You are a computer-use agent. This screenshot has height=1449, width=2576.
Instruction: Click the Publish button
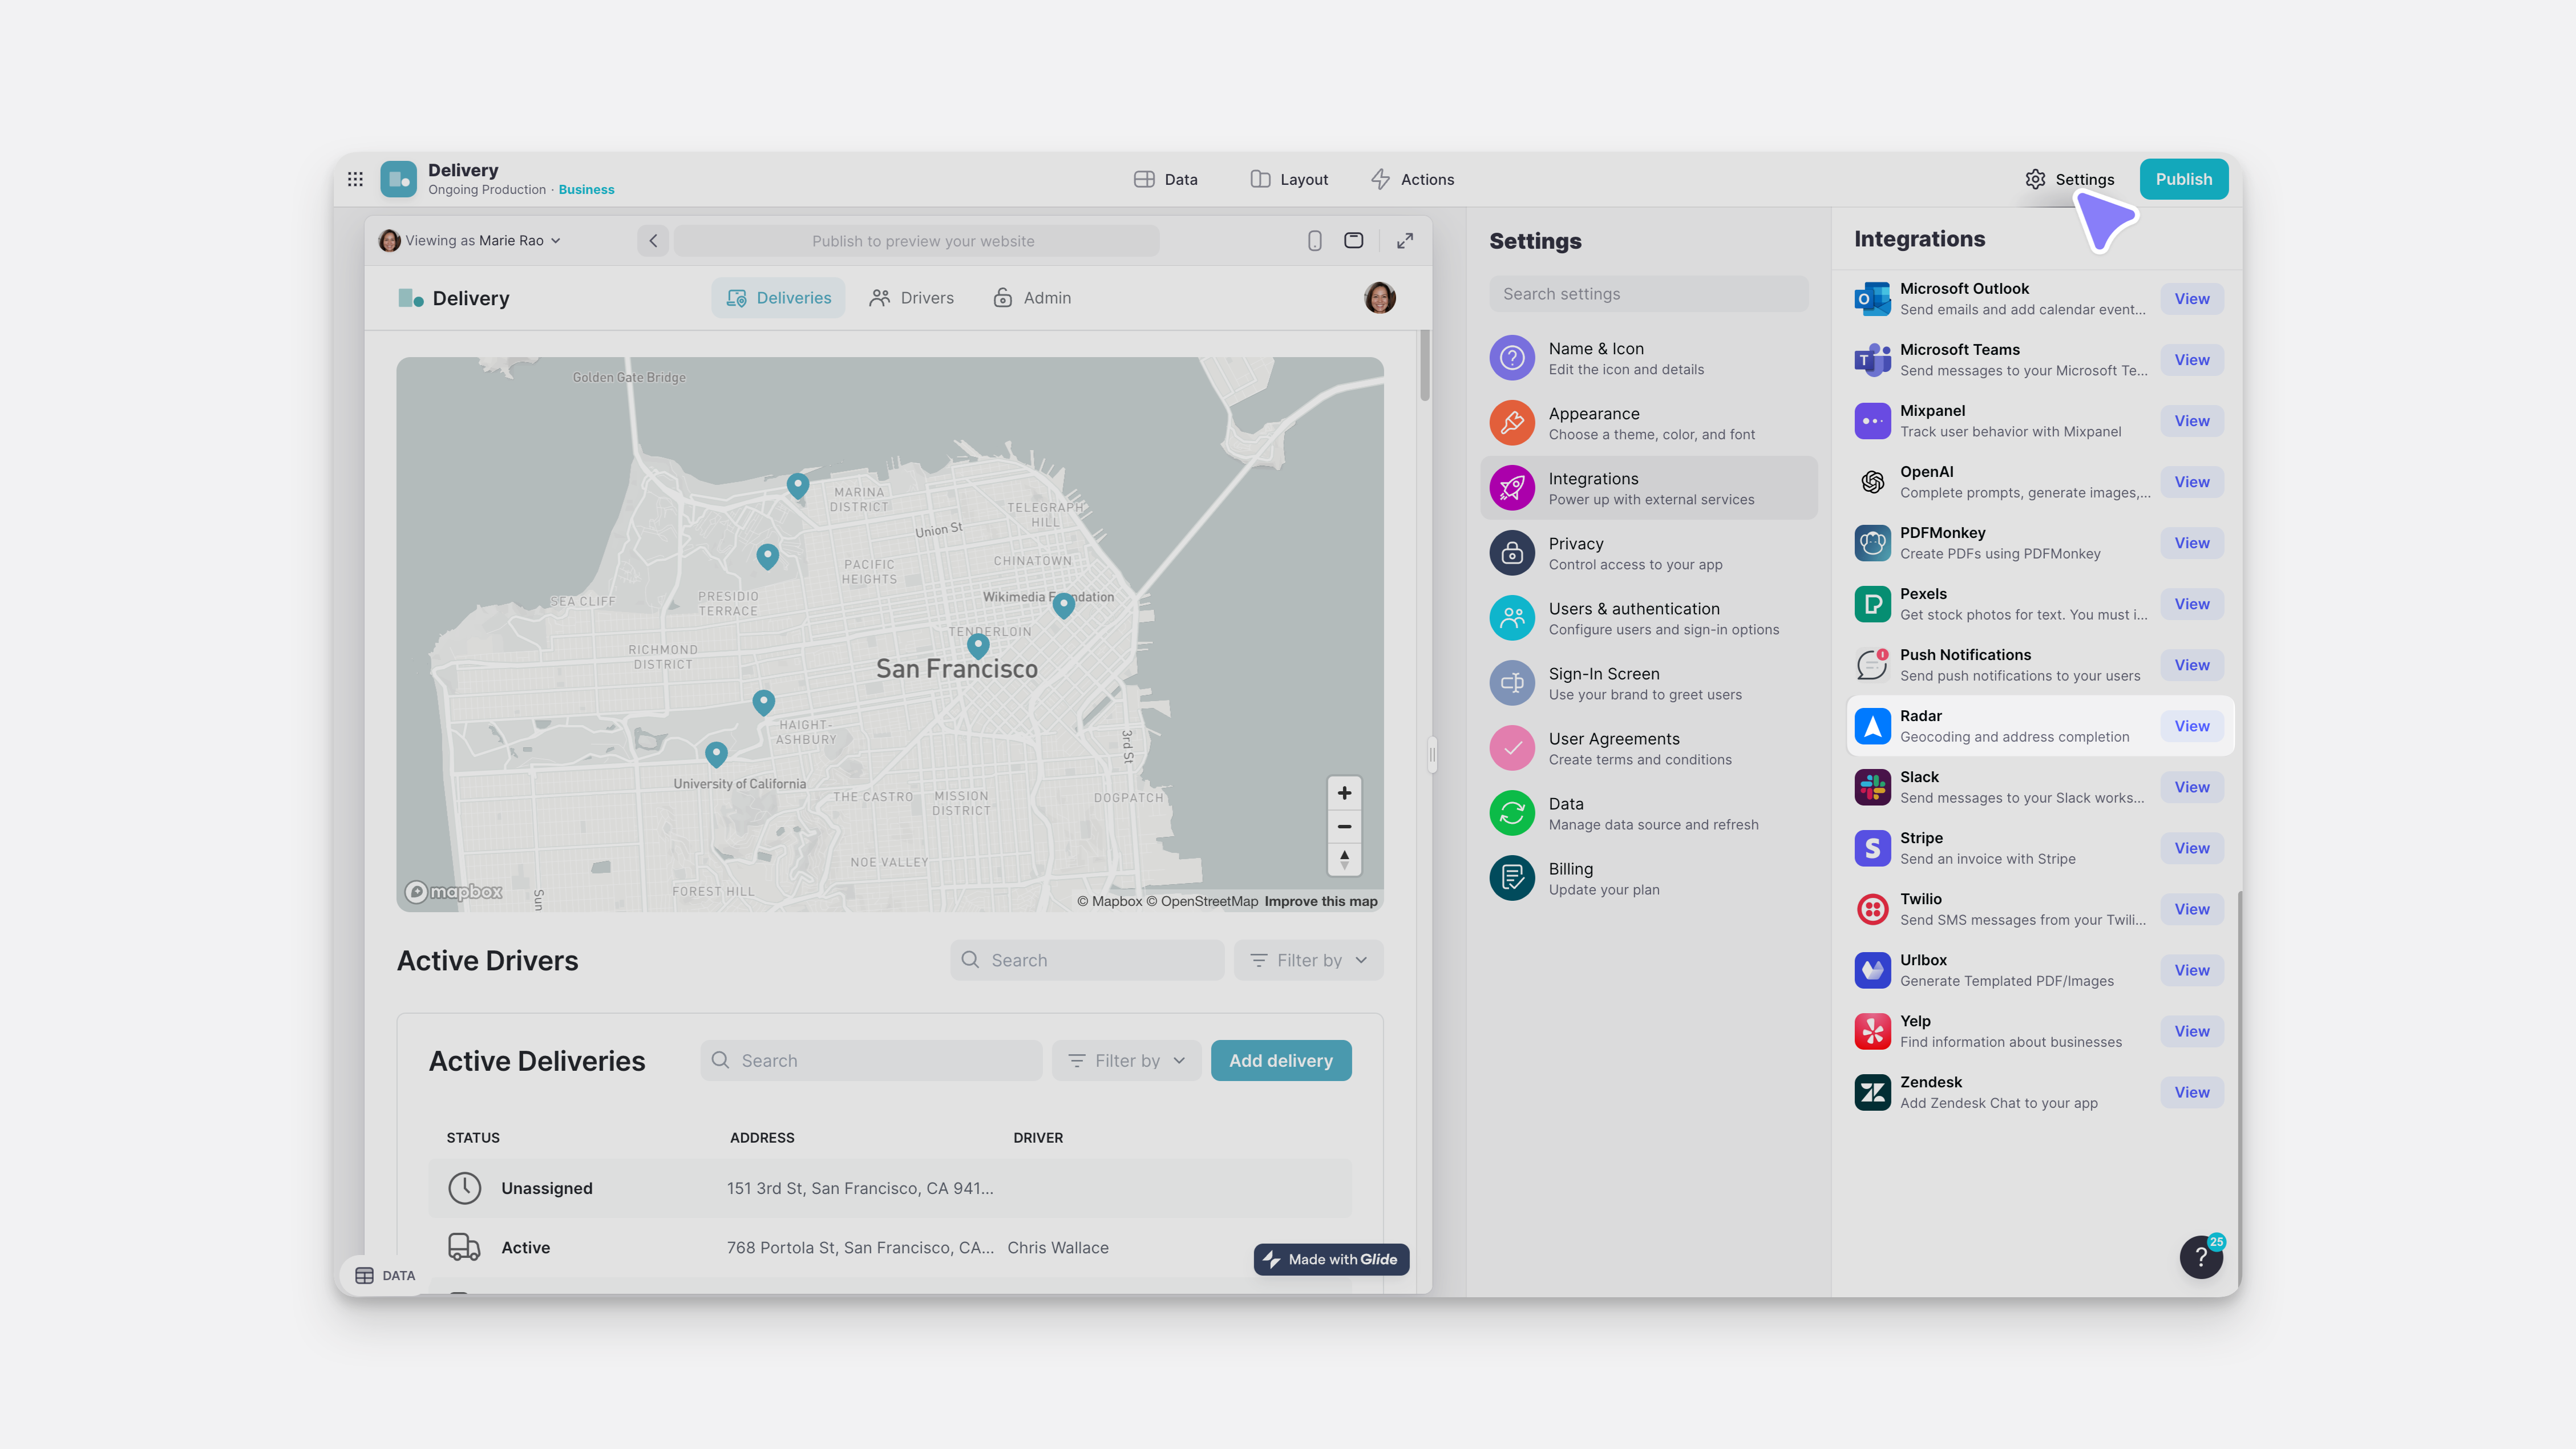2183,179
